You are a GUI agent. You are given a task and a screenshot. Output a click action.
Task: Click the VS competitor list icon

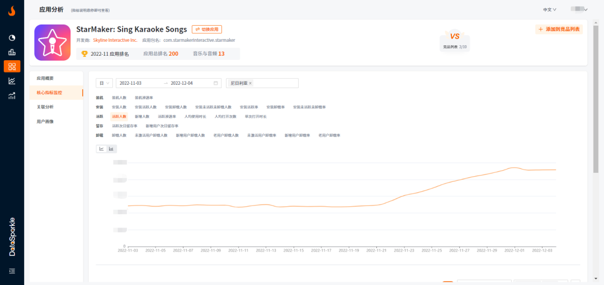click(x=455, y=39)
